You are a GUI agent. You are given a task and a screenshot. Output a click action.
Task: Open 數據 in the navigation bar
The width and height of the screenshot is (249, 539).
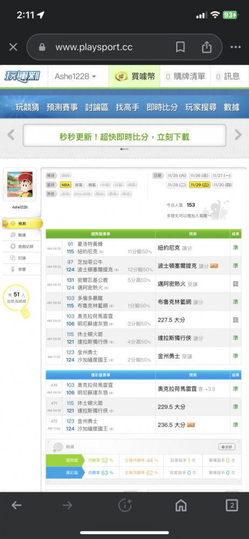pyautogui.click(x=232, y=107)
